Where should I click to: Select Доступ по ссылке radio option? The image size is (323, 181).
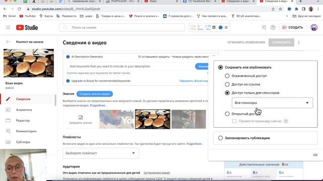(x=227, y=84)
